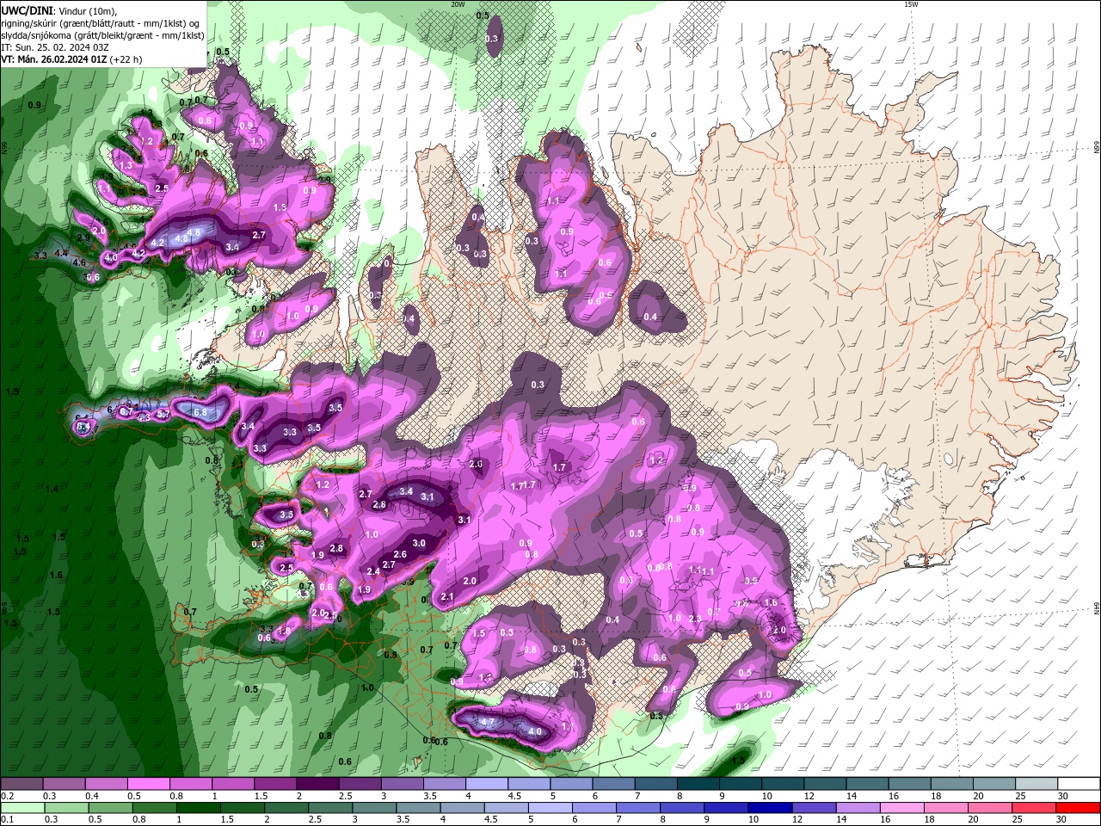Click the '6.8' precipitation value on the map

click(x=200, y=412)
